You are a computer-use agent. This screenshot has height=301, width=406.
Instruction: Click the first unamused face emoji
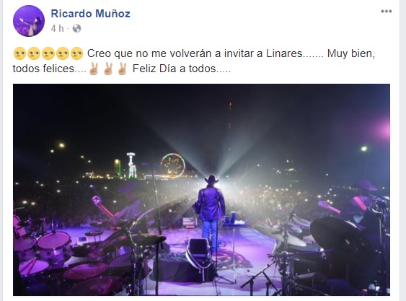(x=19, y=53)
